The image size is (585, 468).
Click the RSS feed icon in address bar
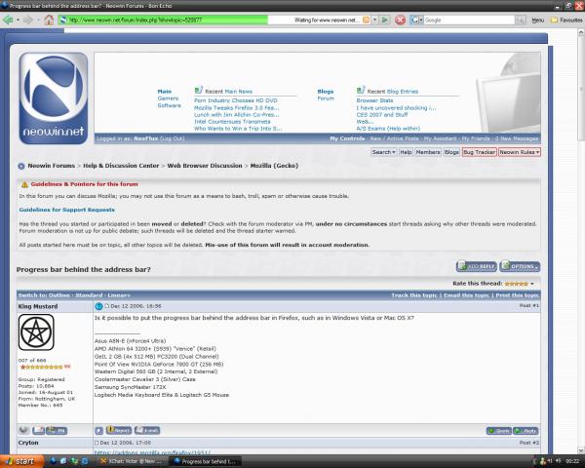[x=366, y=19]
